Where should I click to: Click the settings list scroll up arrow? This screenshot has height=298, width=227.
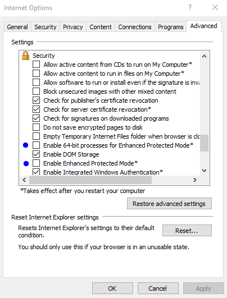(204, 56)
